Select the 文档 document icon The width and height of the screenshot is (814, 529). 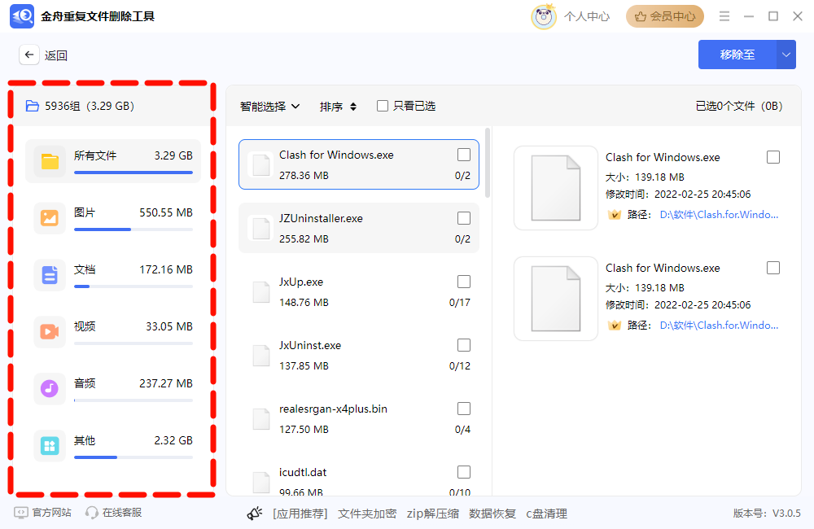pos(50,274)
